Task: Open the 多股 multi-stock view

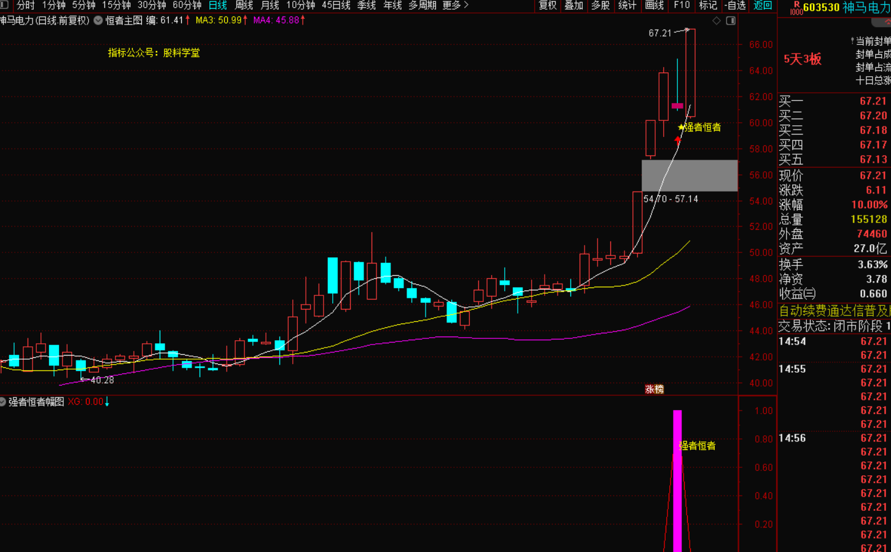Action: pyautogui.click(x=600, y=6)
